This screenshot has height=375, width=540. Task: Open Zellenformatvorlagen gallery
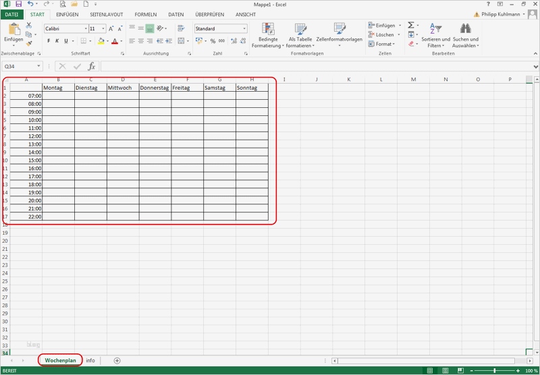[340, 36]
